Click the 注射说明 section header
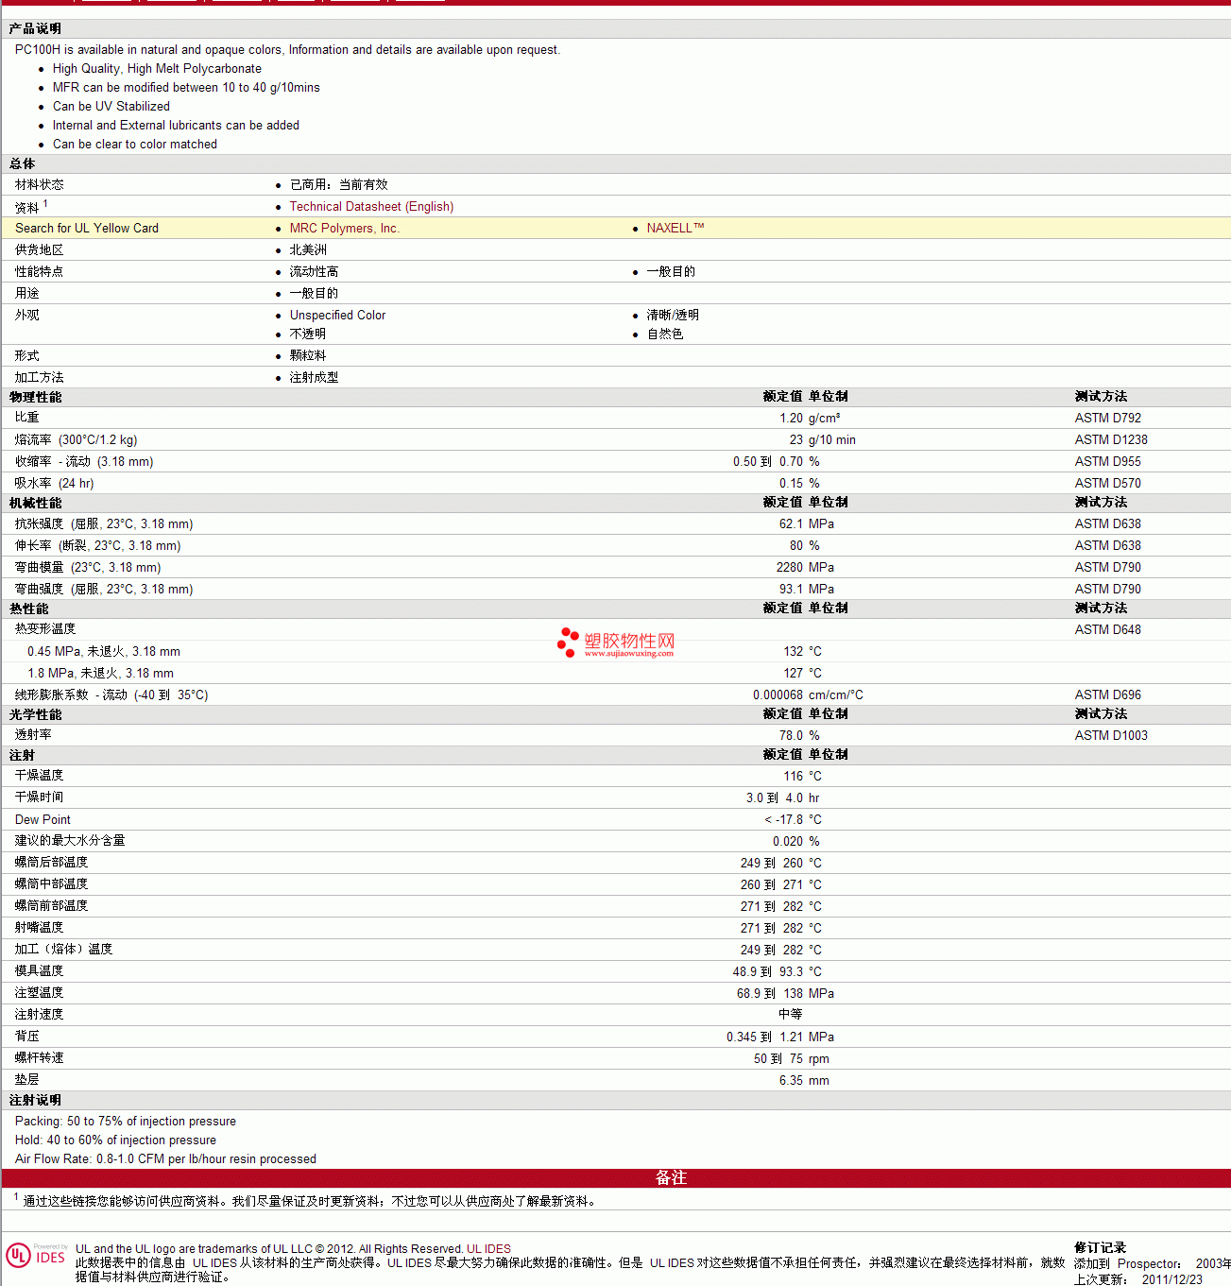Image resolution: width=1231 pixels, height=1286 pixels. [35, 1100]
